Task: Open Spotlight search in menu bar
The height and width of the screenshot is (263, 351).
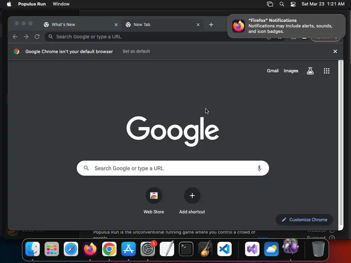Action: (282, 4)
